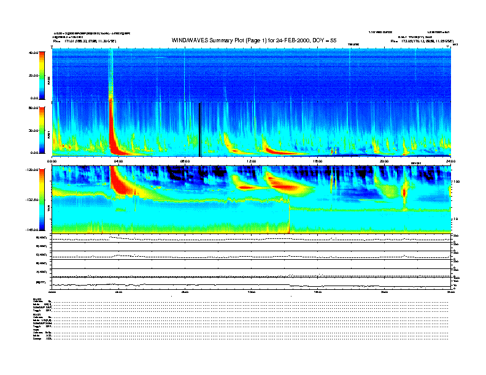Click the -145.00 label on TNR scale
This screenshot has width=486, height=375.
[x=32, y=230]
